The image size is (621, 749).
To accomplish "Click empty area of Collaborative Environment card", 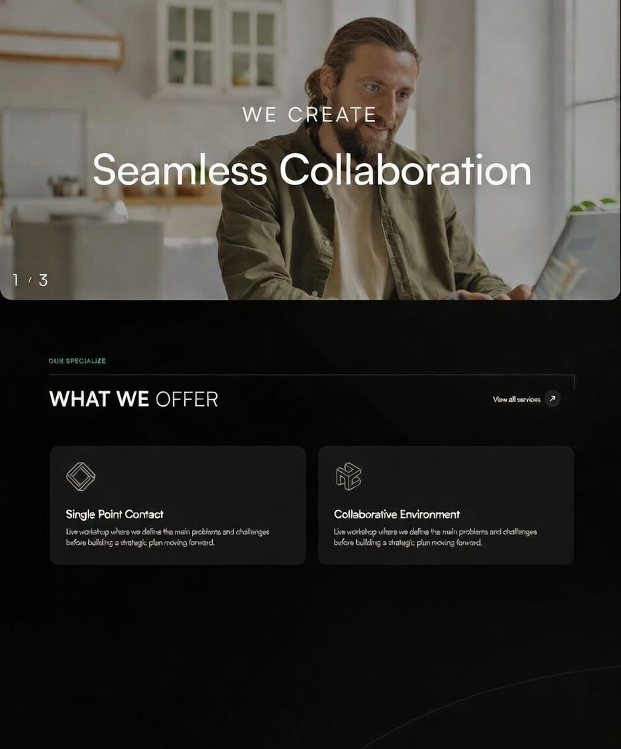I will [478, 477].
